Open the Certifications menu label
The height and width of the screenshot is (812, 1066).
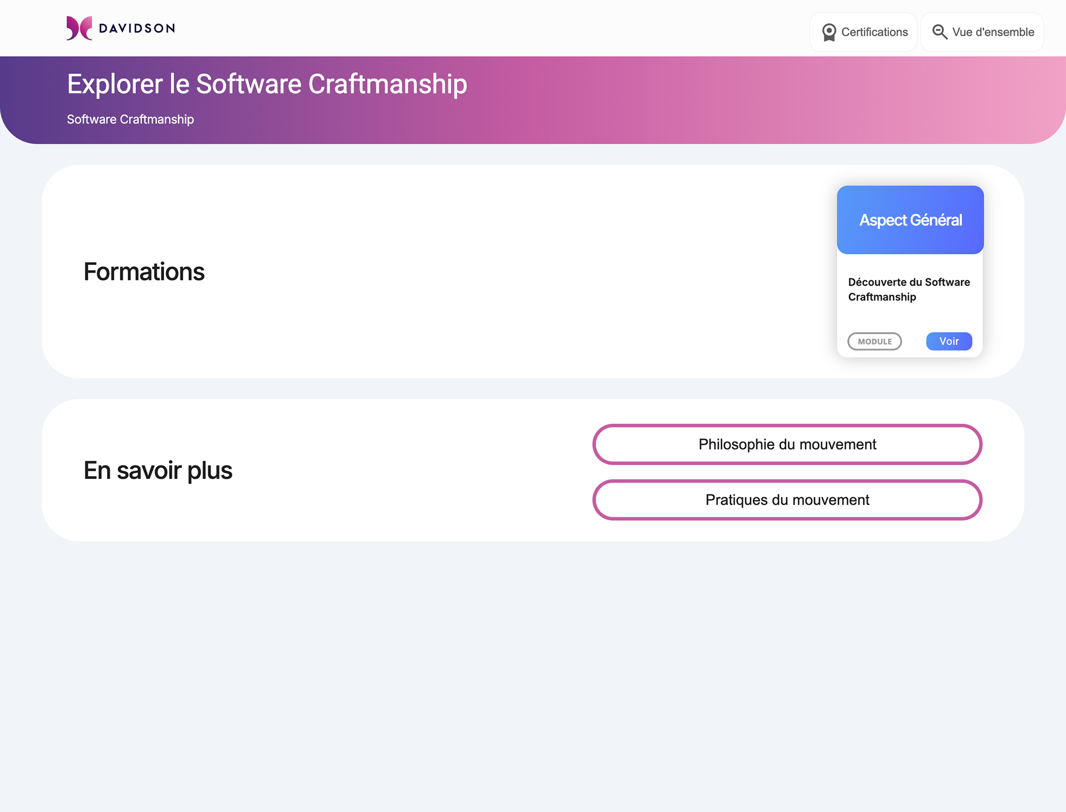coord(874,32)
